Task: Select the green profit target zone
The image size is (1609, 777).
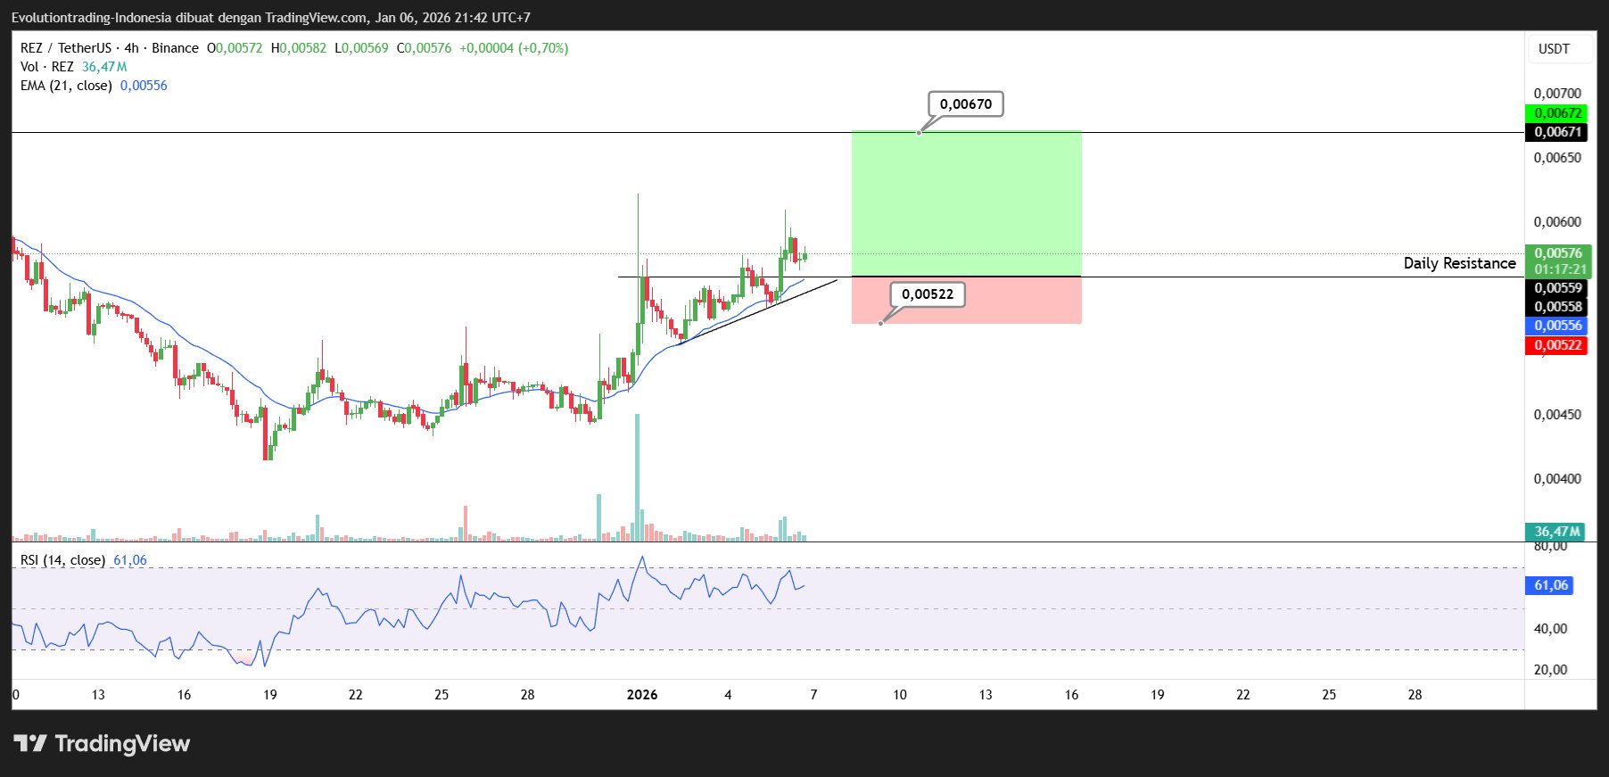Action: (967, 203)
